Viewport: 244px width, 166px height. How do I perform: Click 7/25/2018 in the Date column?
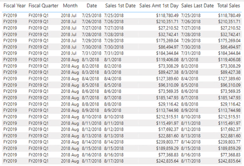pos(91,16)
